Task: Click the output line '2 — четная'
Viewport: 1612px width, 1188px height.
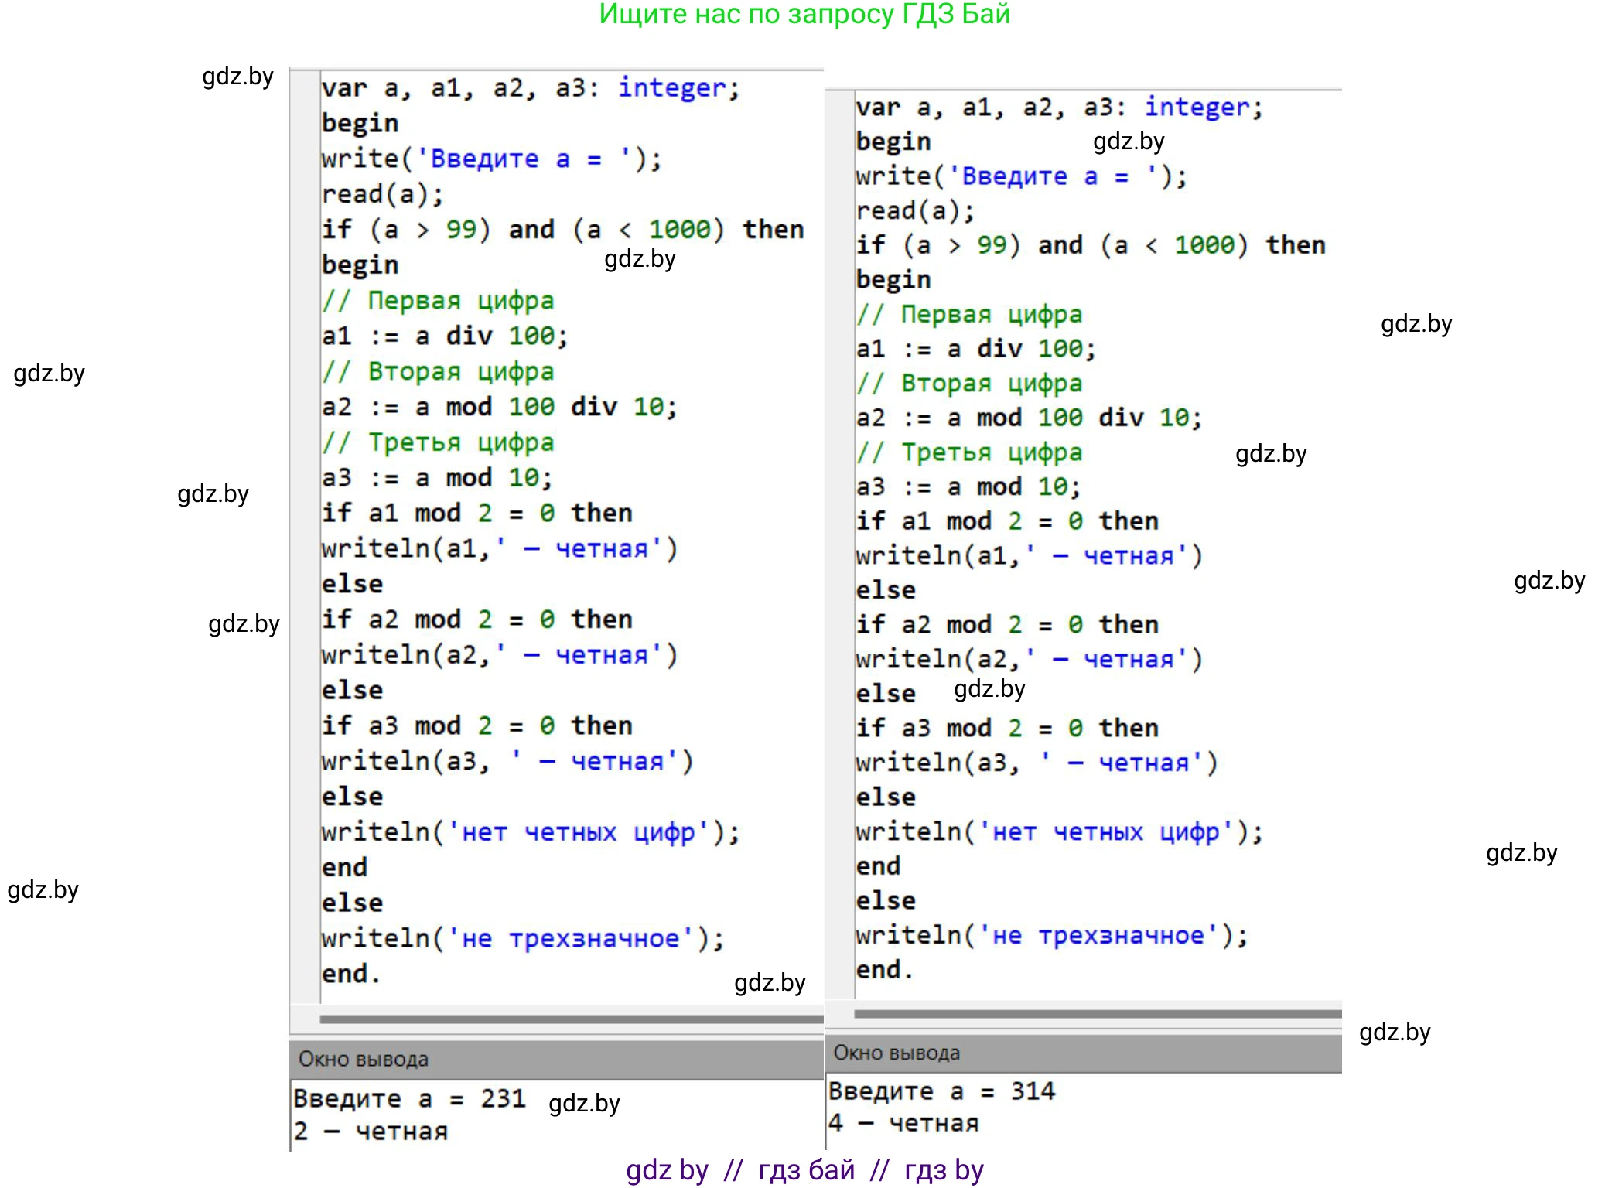Action: [371, 1132]
